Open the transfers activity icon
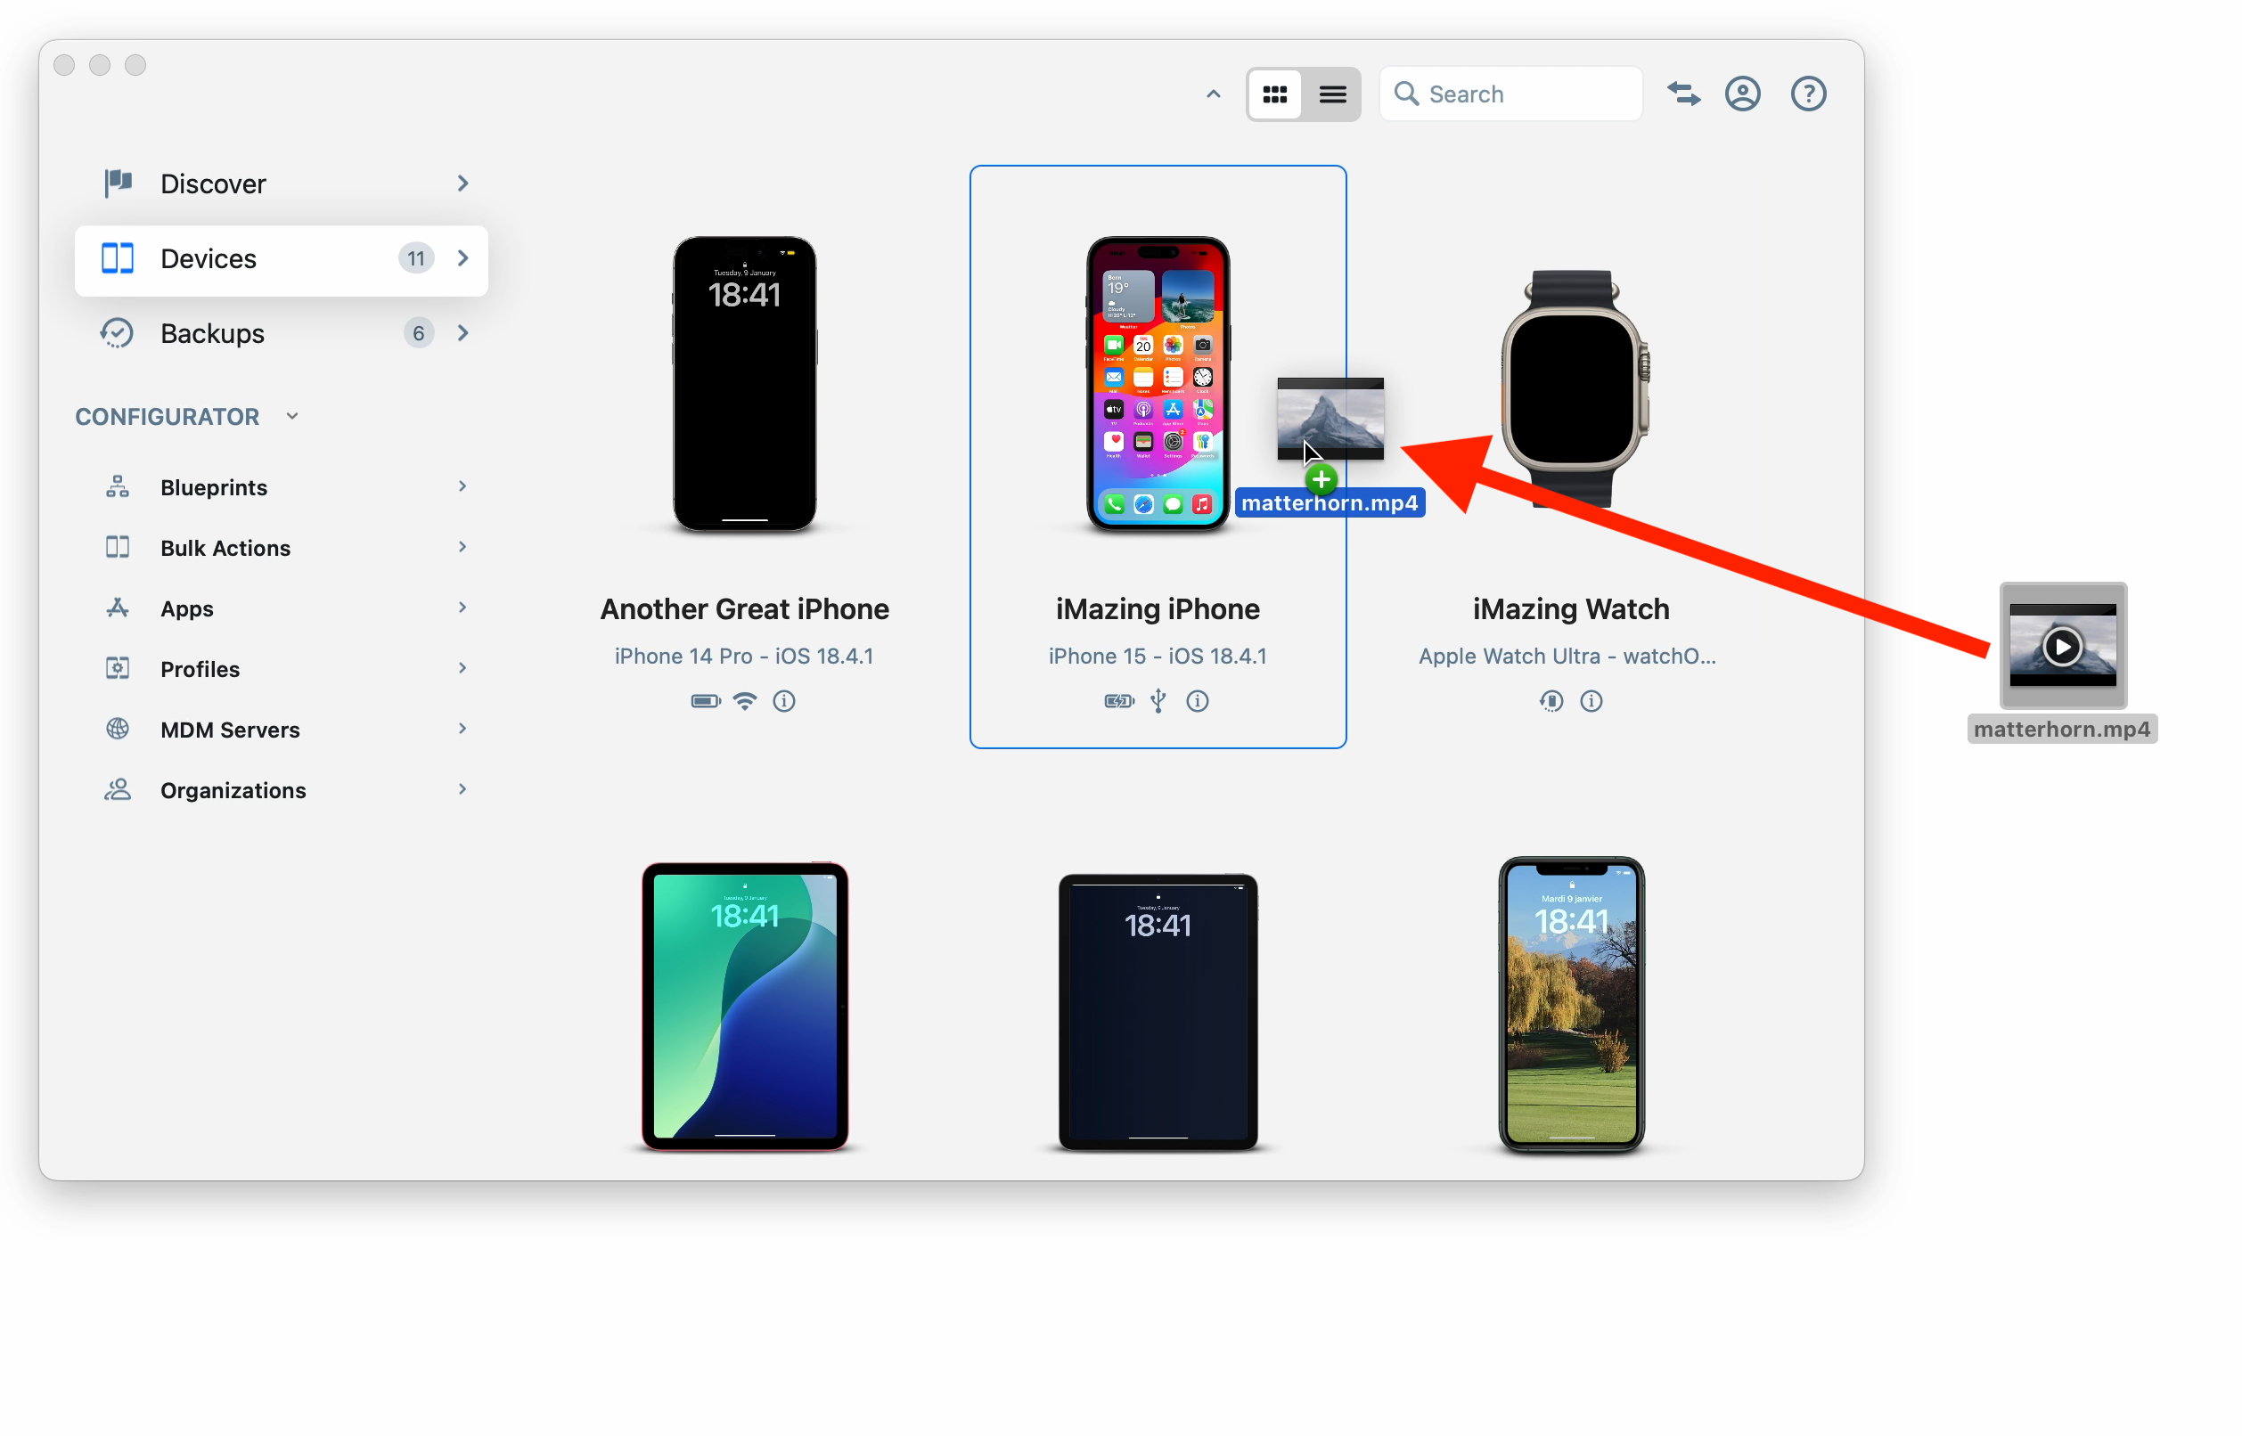Viewport: 2242px width, 1436px height. [x=1683, y=94]
